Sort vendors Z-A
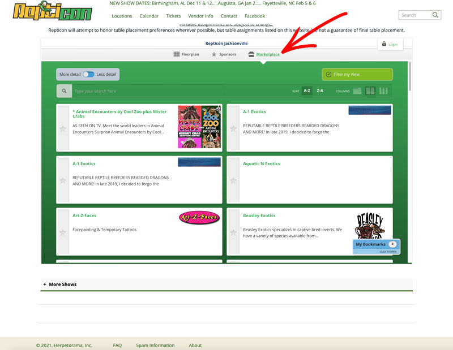The height and width of the screenshot is (350, 453). click(320, 90)
